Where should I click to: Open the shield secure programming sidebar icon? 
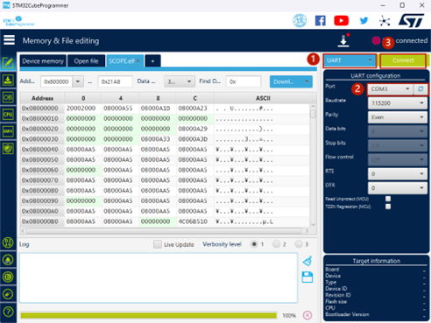[8, 149]
